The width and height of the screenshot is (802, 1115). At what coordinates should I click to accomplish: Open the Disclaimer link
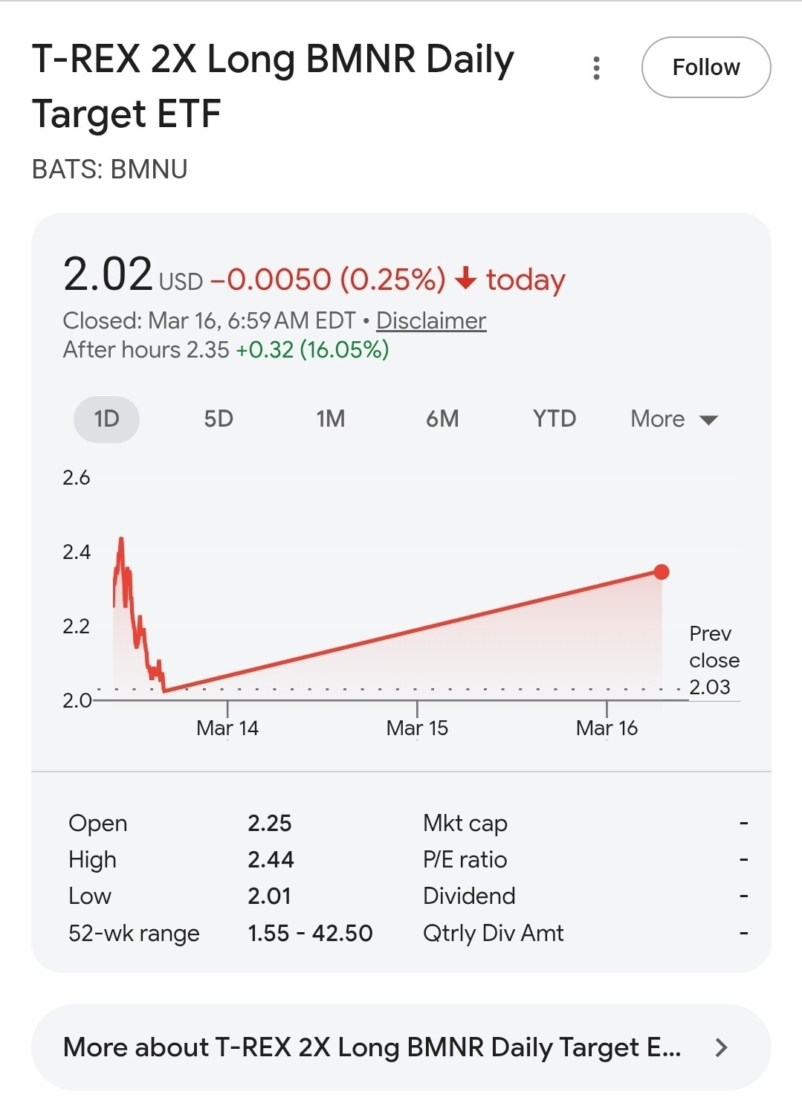(431, 320)
